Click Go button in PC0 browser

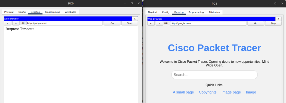pos(112,23)
